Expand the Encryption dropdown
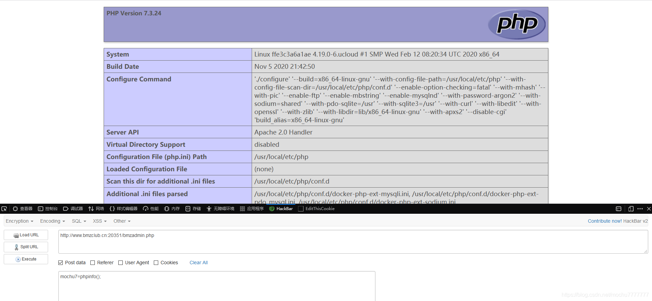Screen dimensions: 652x301 click(x=19, y=221)
